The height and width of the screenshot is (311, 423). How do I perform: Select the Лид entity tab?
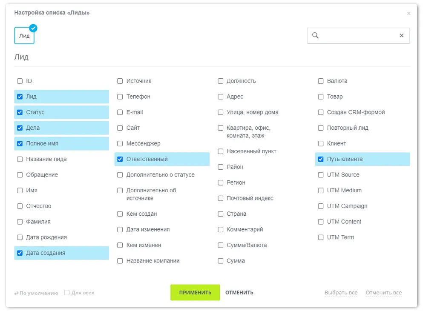[x=24, y=36]
